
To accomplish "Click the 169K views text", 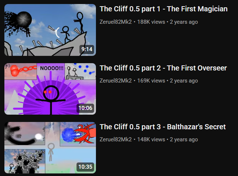I will point(151,81).
